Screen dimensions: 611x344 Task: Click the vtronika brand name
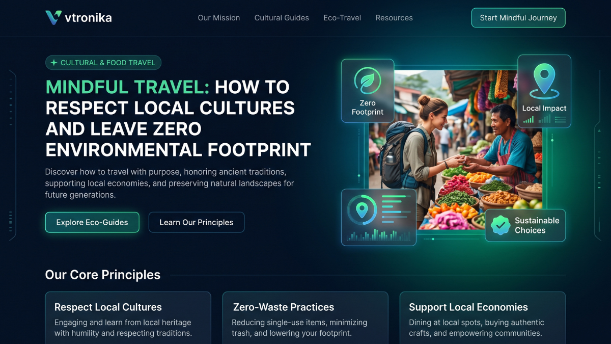[x=88, y=18]
